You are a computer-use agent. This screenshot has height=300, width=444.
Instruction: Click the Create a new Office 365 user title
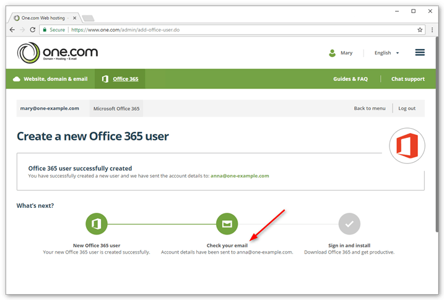(x=93, y=136)
